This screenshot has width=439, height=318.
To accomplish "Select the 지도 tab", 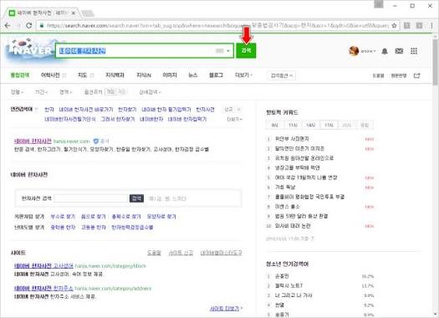I will (x=82, y=75).
